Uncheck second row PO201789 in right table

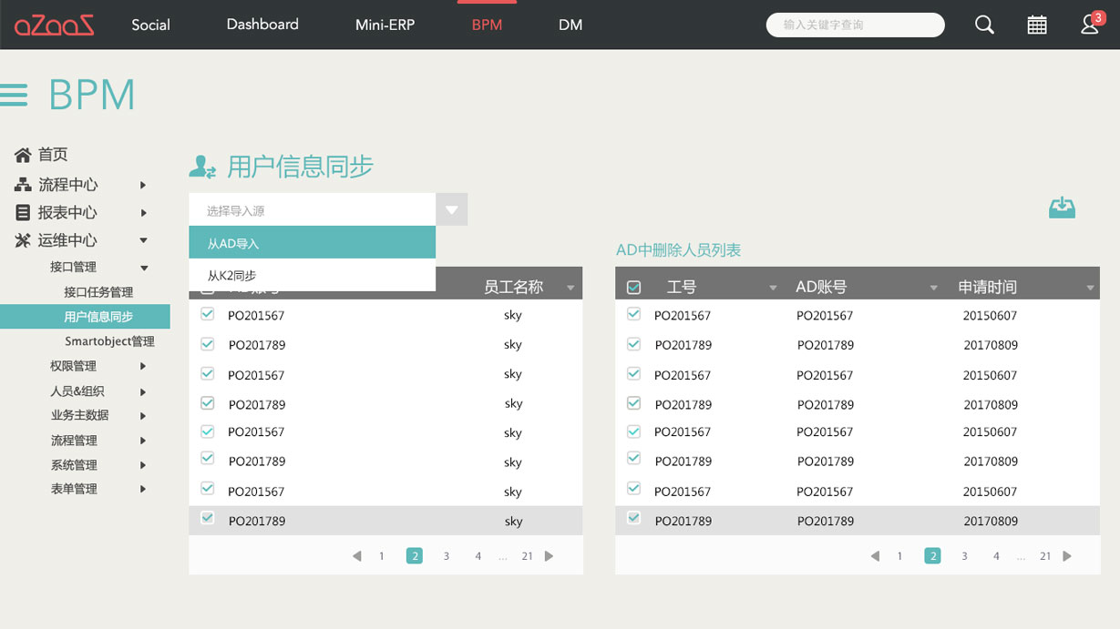[633, 344]
